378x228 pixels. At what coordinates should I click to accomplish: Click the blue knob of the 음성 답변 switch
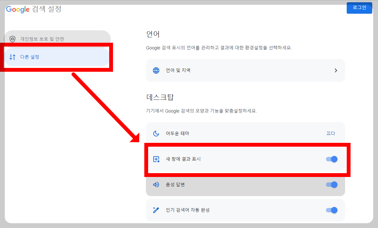tap(334, 184)
